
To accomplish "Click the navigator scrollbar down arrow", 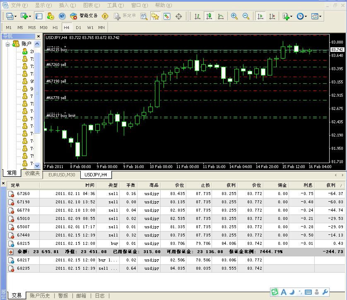I will [37, 165].
